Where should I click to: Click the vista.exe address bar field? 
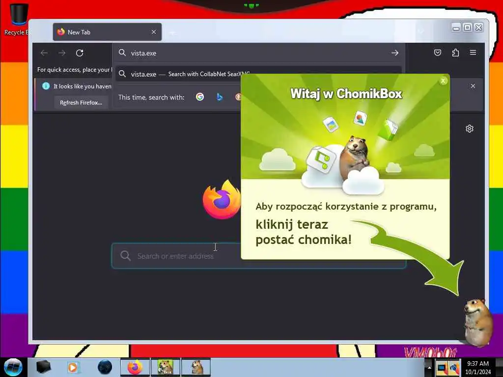tap(258, 53)
